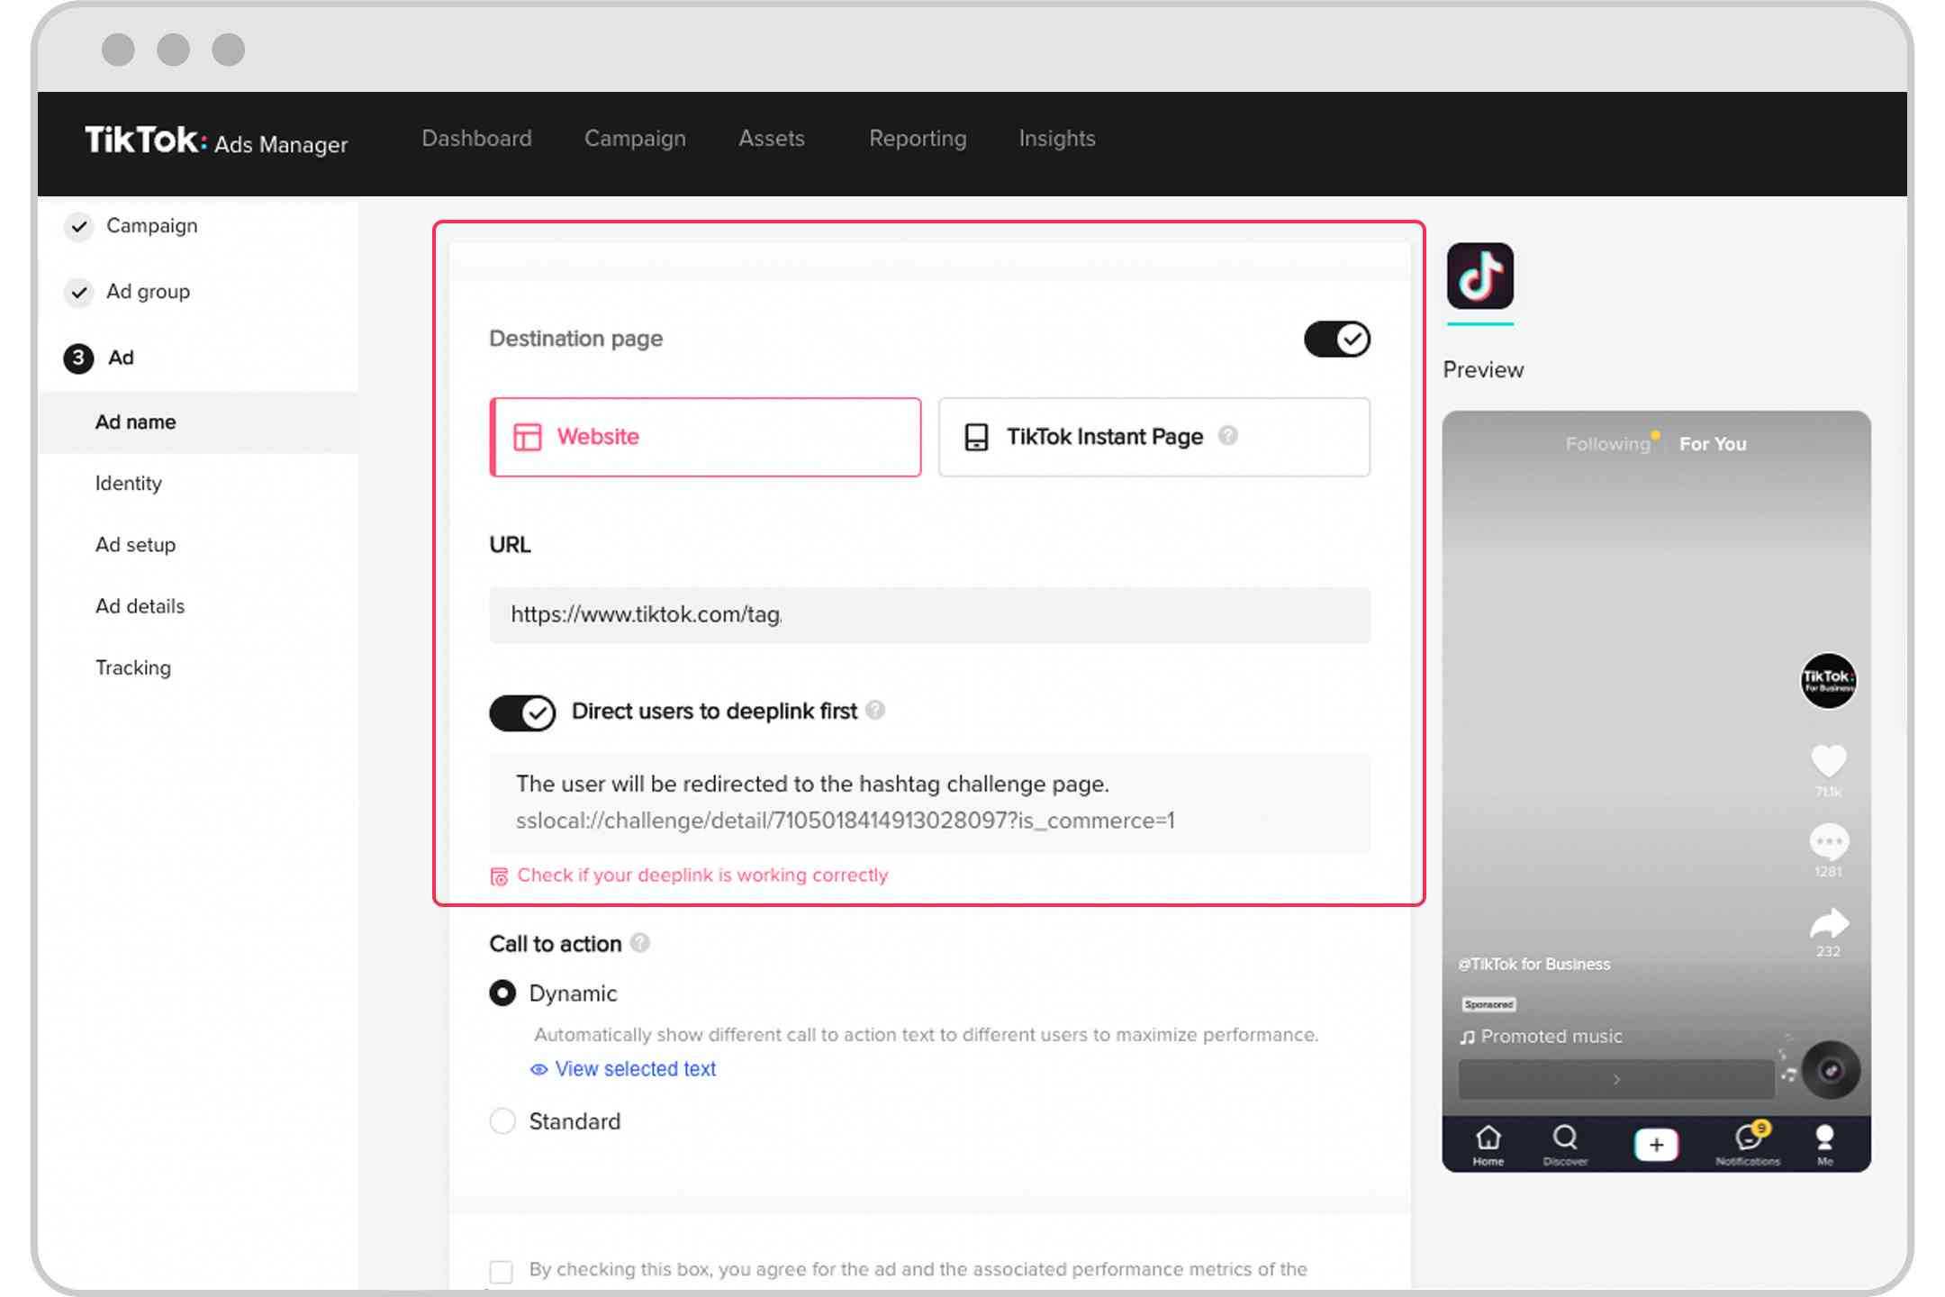Click the TikTok Ads Manager logo icon
Screen dimensions: 1945x1297
215,141
